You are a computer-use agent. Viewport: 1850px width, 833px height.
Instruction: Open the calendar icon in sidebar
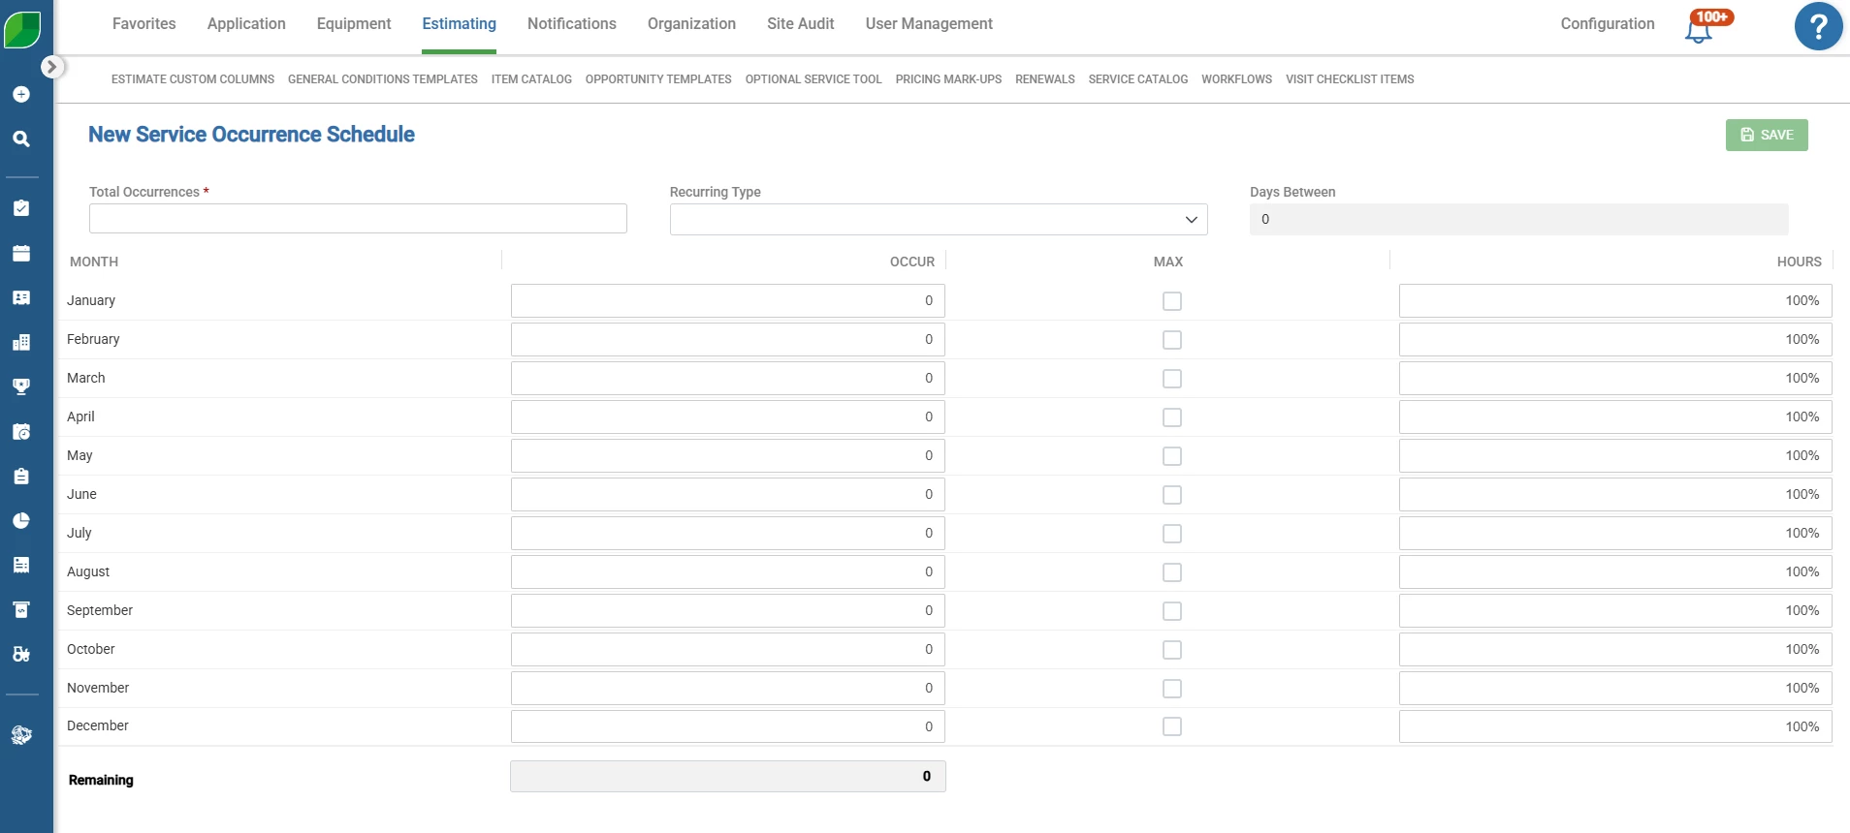21,254
